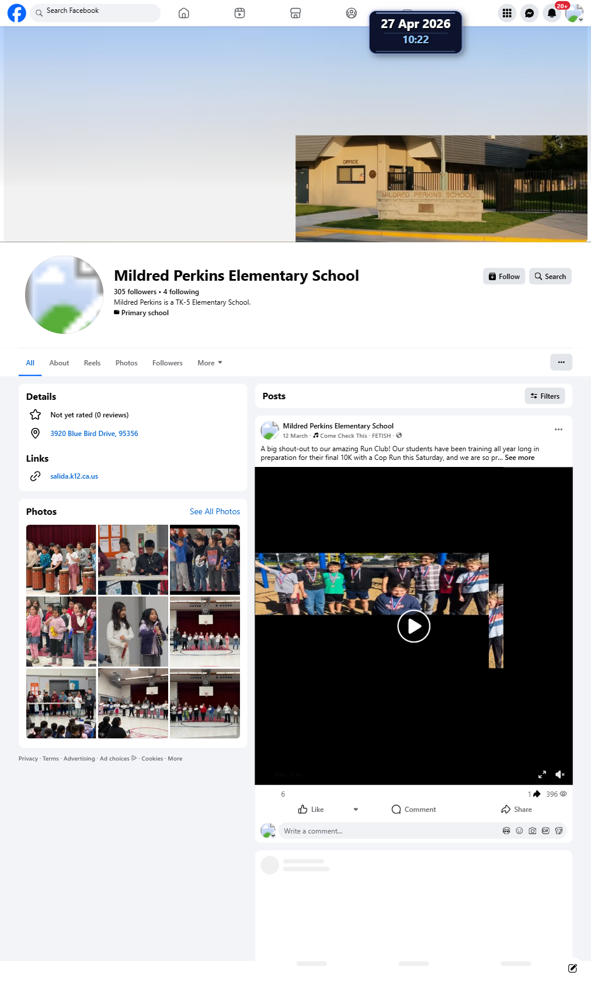Image resolution: width=591 pixels, height=987 pixels.
Task: Open post options three-dots menu
Action: [559, 430]
